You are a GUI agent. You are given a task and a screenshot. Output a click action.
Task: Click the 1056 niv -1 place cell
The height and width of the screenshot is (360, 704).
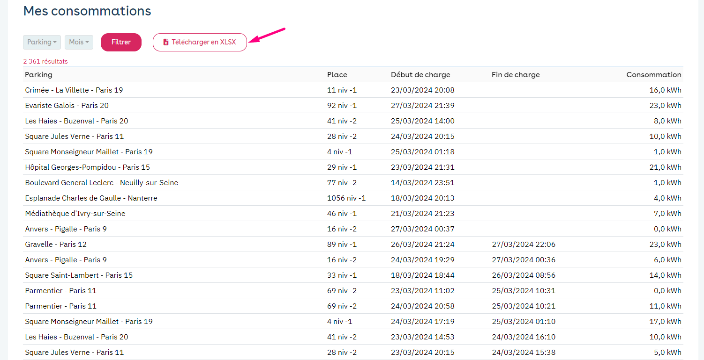pyautogui.click(x=346, y=198)
